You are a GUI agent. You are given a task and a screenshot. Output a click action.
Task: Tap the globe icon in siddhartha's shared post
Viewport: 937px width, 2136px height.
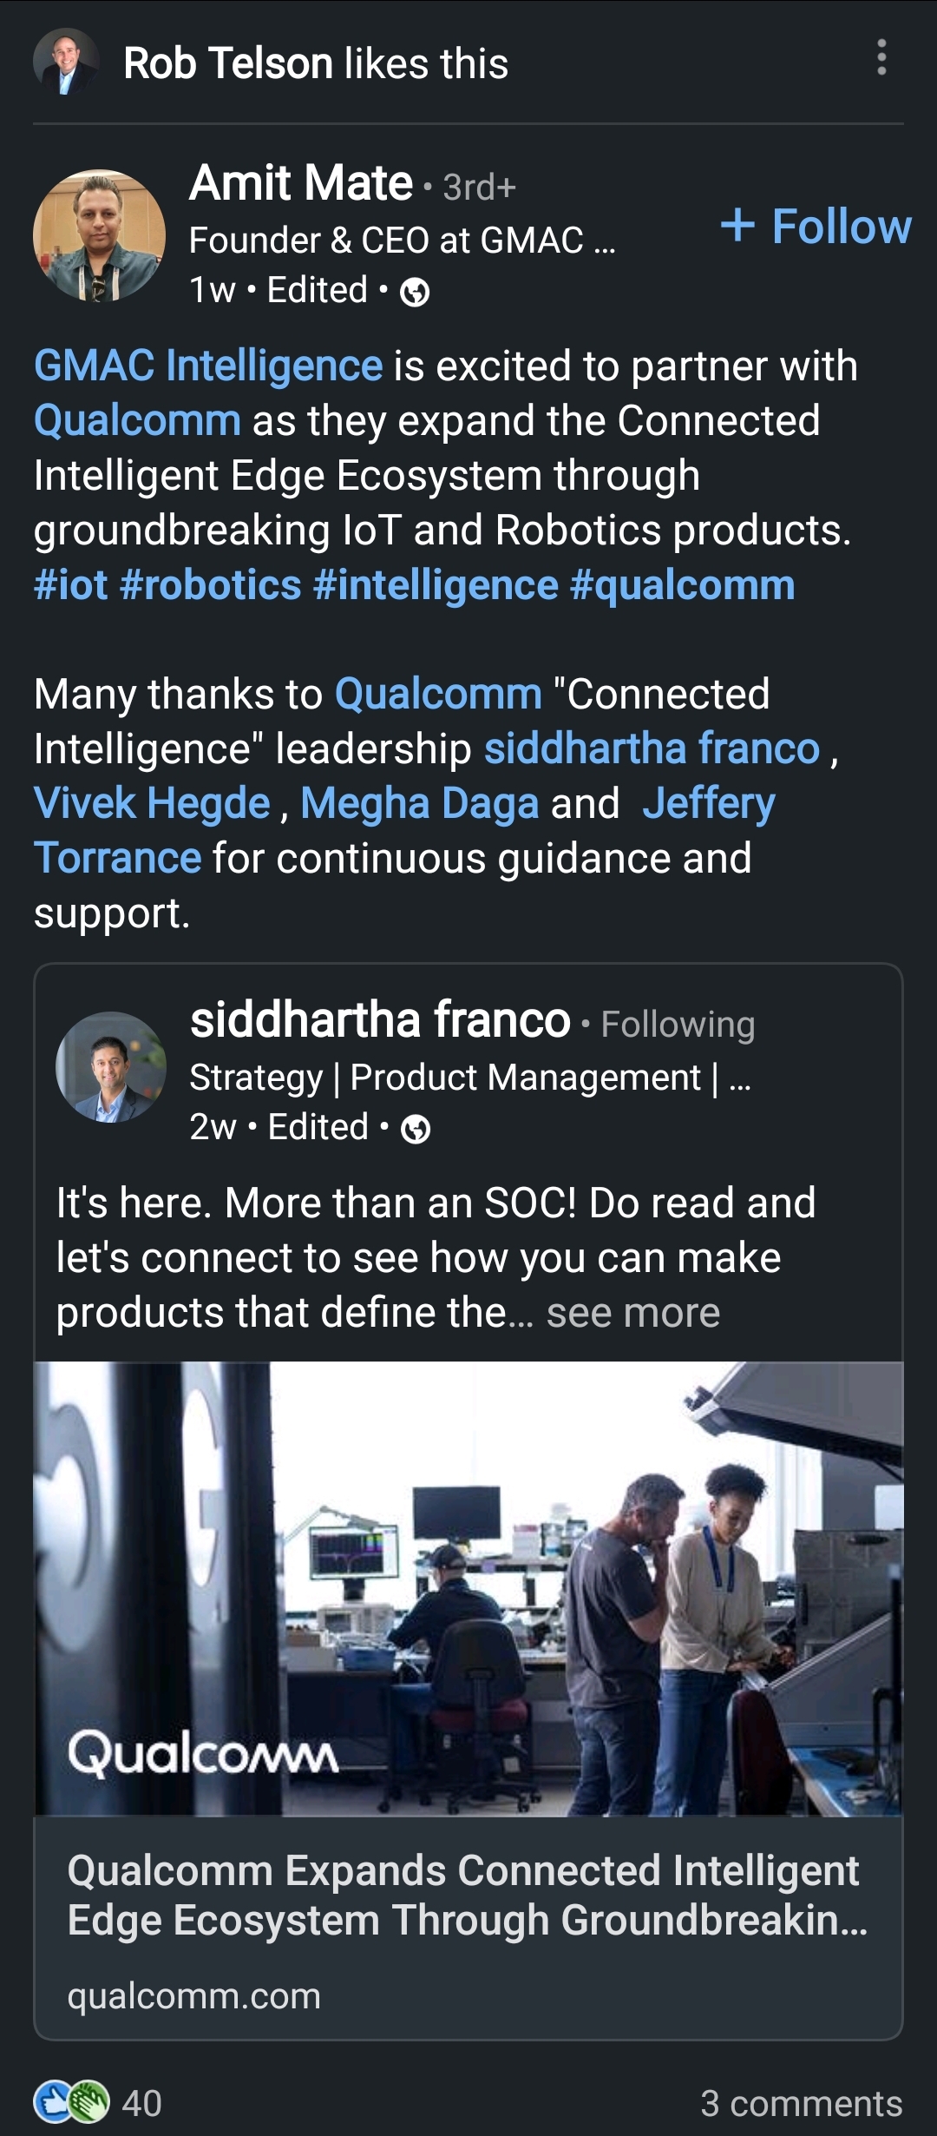point(416,1129)
